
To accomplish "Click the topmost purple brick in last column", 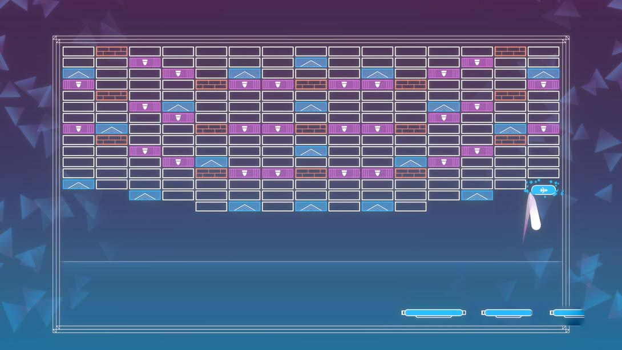I will (x=543, y=85).
